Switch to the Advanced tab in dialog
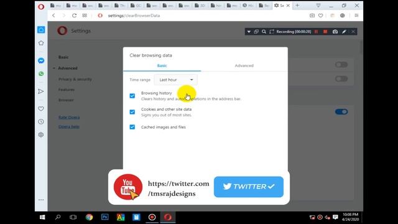Screen dimensions: 398x224 click(x=244, y=65)
